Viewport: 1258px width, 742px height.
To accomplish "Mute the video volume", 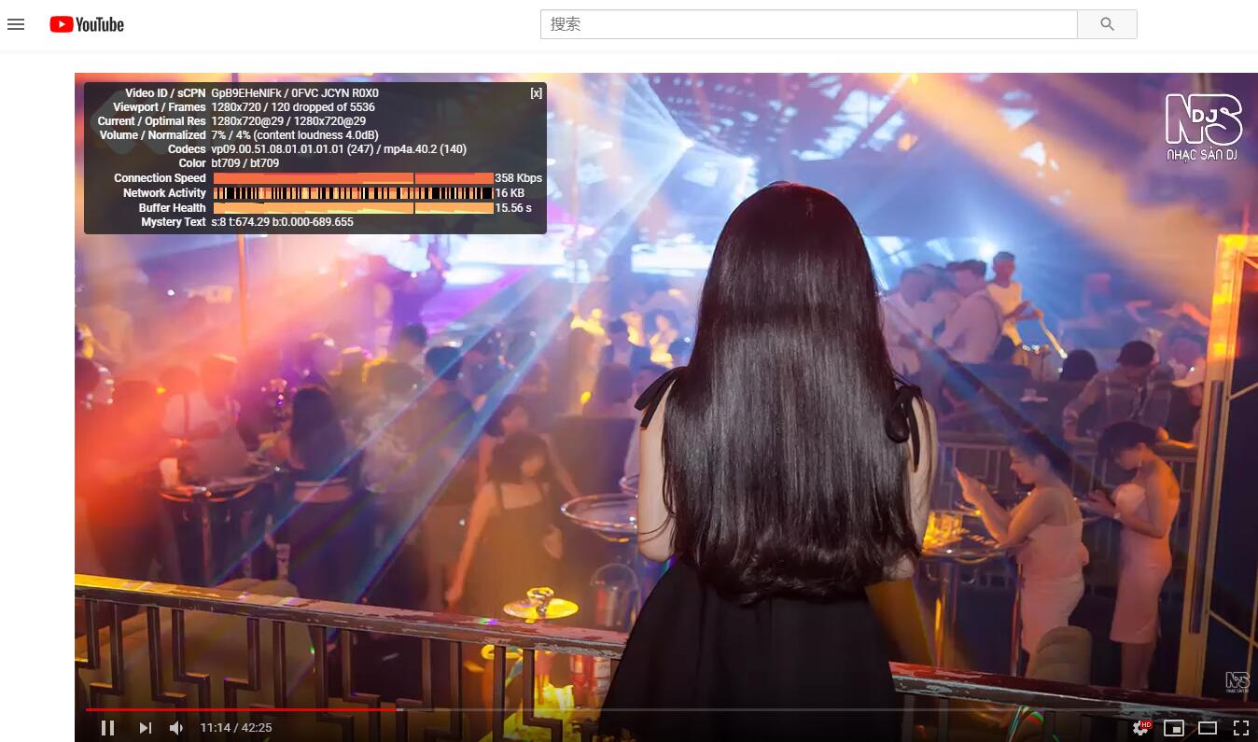I will tap(176, 728).
